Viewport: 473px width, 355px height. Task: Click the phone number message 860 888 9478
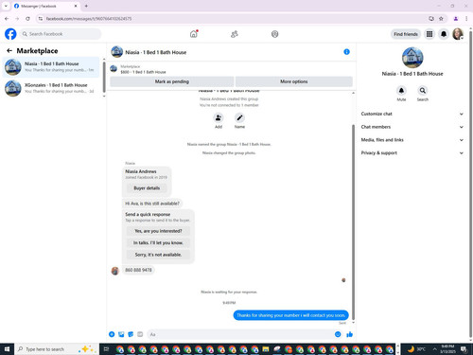[x=138, y=270]
